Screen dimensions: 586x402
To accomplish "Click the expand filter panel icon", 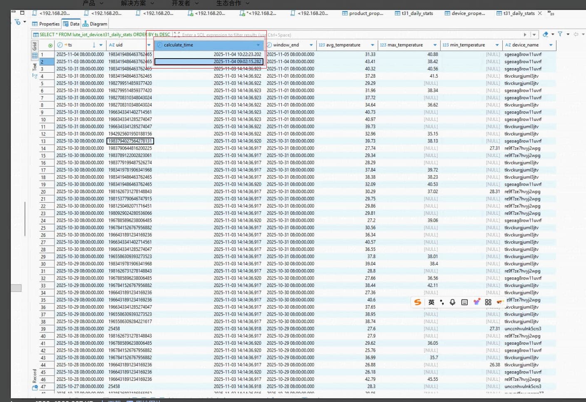I will 177,35.
